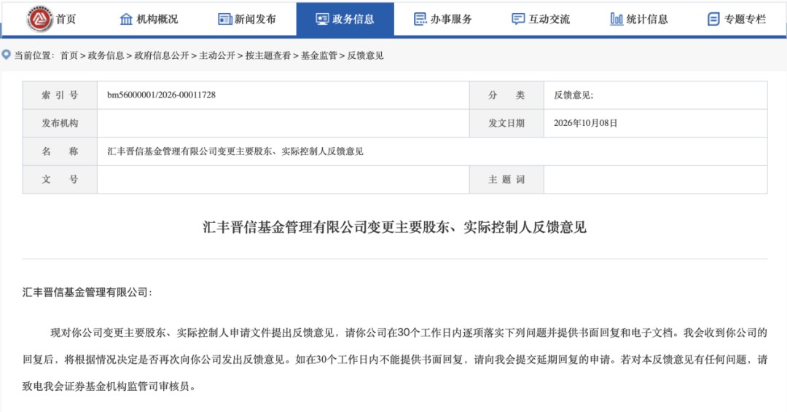Open the 办事服务 navigation tab
787x412 pixels.
coord(451,19)
